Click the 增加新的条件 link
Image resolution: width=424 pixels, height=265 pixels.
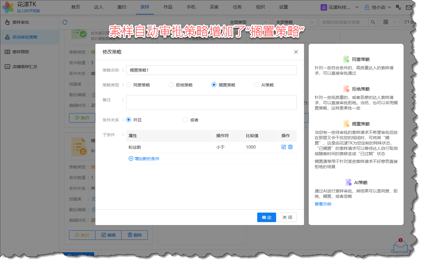coord(144,159)
